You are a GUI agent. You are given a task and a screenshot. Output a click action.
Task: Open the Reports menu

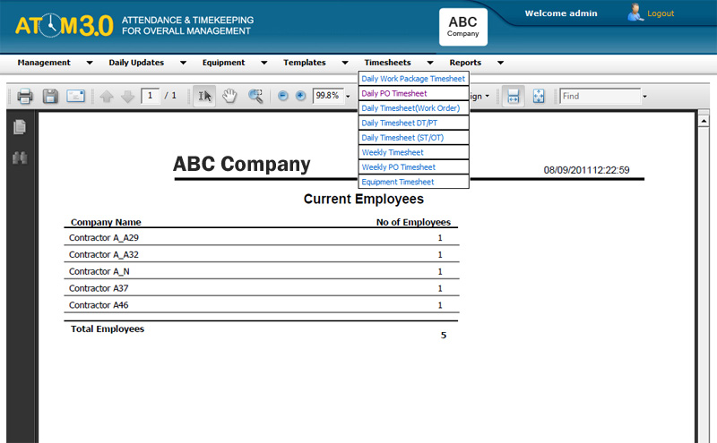465,63
